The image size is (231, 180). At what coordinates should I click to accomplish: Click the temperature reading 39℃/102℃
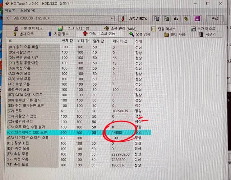[138, 19]
